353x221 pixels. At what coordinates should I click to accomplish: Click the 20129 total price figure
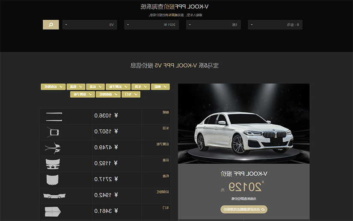[x=245, y=187]
